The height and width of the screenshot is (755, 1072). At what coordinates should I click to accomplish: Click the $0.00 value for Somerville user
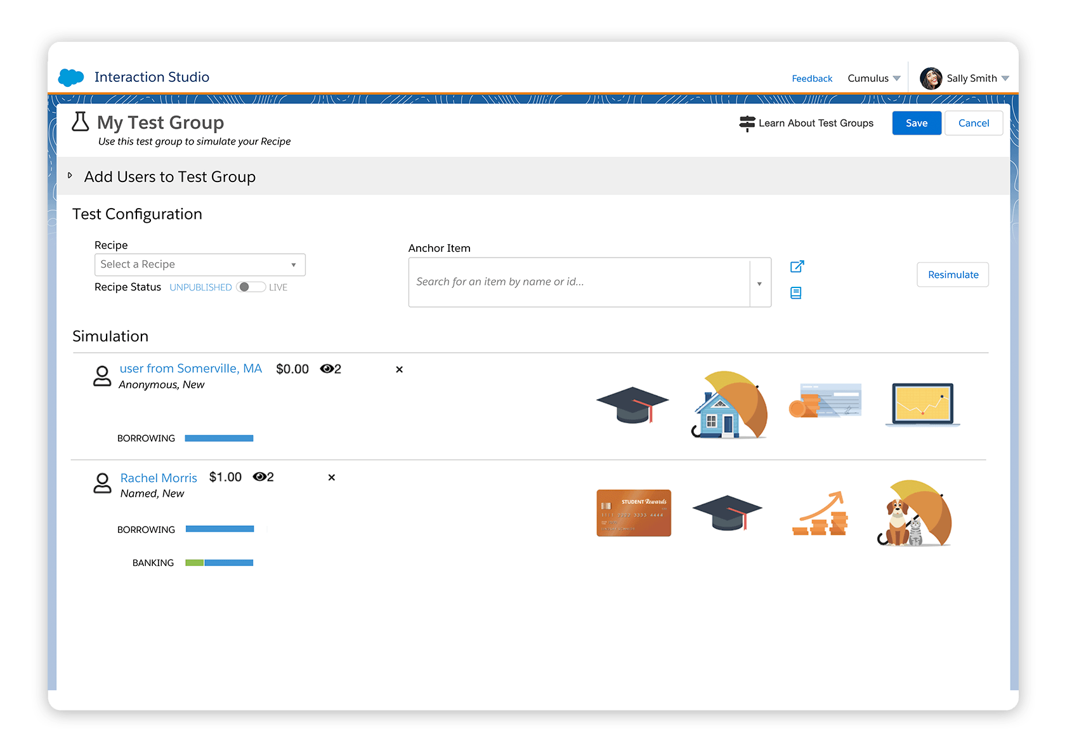tap(292, 369)
